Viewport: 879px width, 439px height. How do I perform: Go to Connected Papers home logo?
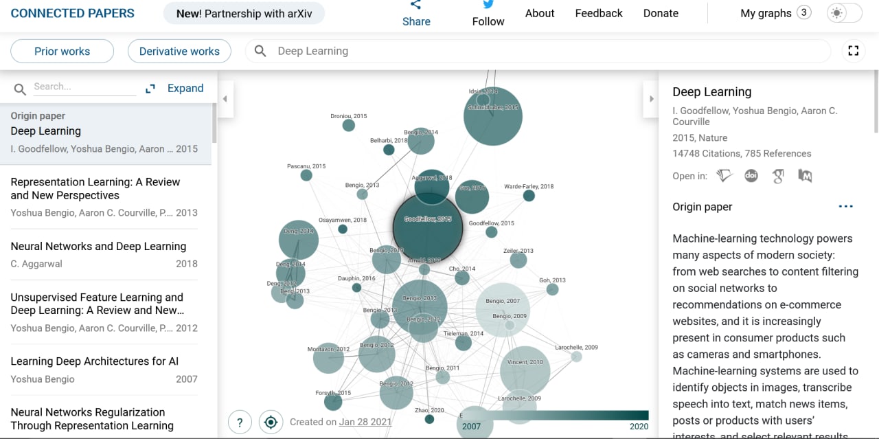(73, 13)
